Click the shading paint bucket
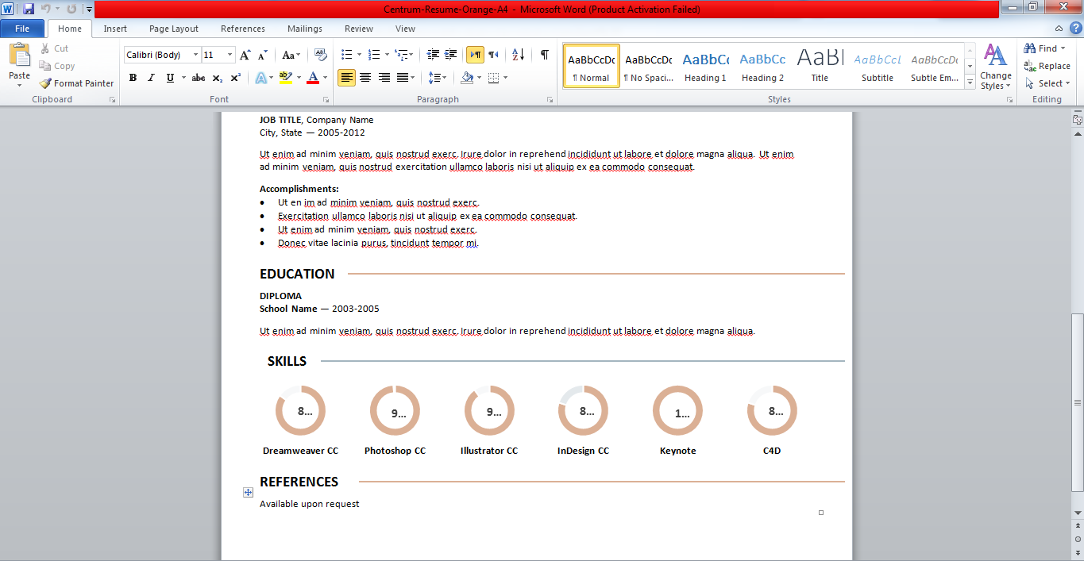Viewport: 1084px width, 561px height. point(467,78)
